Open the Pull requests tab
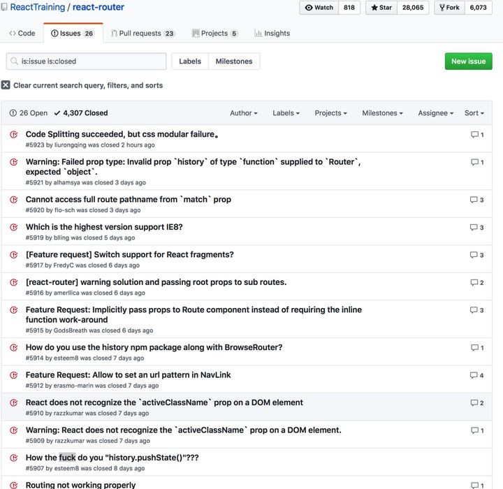Viewport: 503px width, 489px height. [x=143, y=34]
